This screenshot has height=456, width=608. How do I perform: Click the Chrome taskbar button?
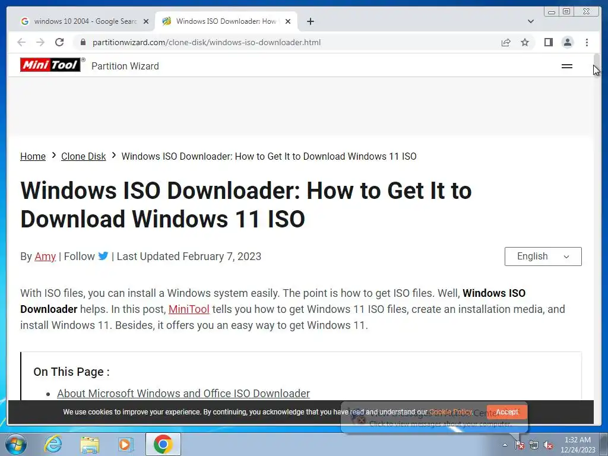163,444
